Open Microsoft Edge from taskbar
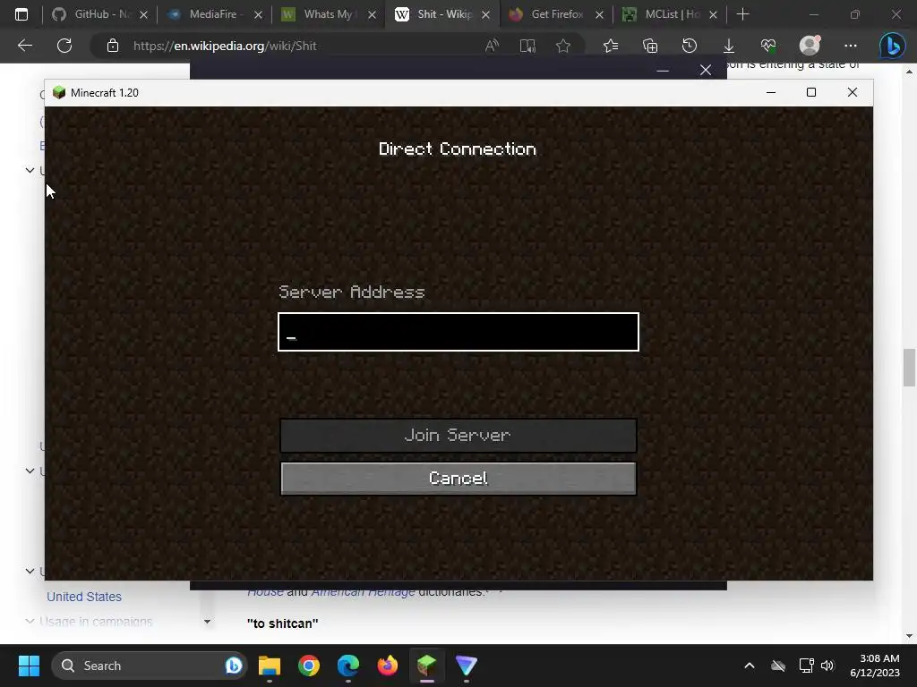Screen dimensions: 917x687 tap(348, 666)
